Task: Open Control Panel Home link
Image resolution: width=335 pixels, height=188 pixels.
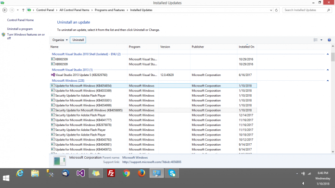Action: point(20,20)
